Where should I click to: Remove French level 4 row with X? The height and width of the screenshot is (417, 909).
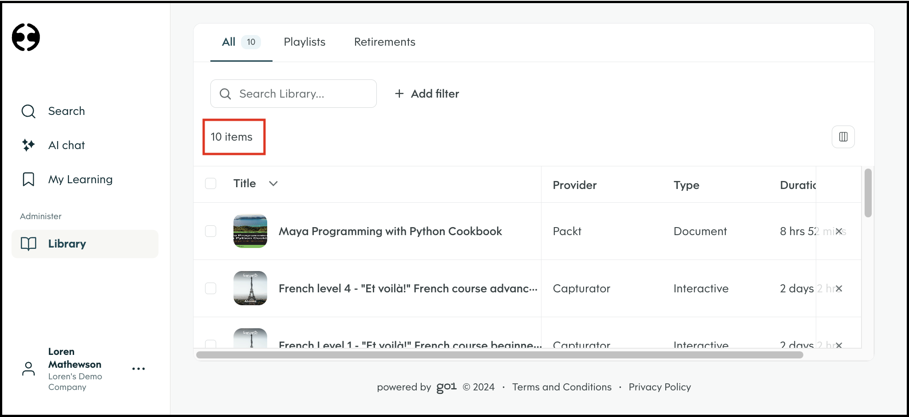[839, 288]
